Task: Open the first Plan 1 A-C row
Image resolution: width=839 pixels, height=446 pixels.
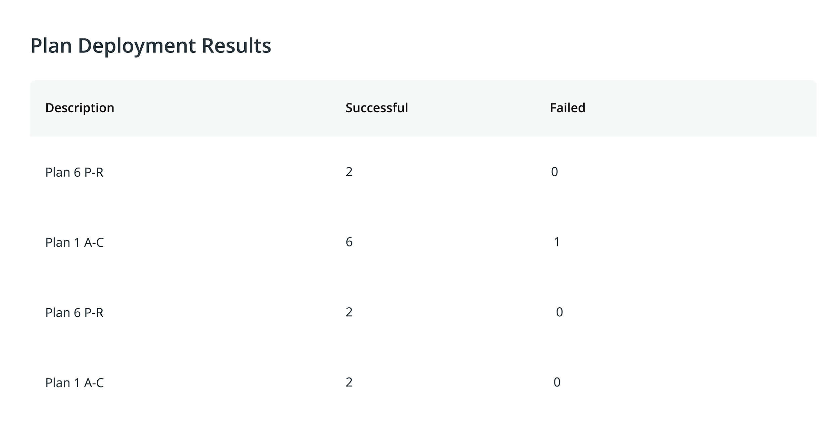Action: pyautogui.click(x=423, y=242)
